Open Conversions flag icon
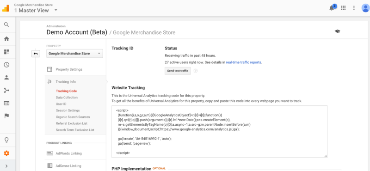 pyautogui.click(x=6, y=116)
